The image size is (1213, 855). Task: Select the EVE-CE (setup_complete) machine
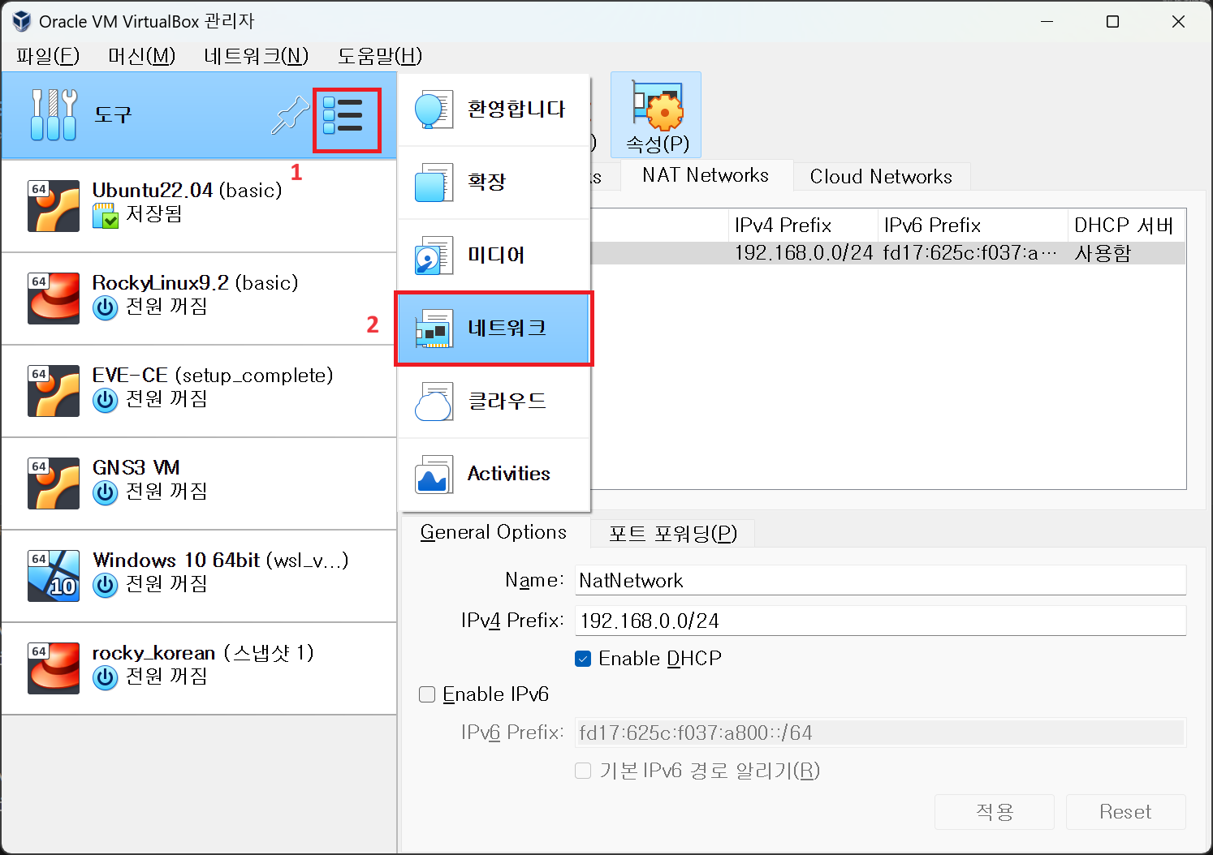(x=199, y=391)
